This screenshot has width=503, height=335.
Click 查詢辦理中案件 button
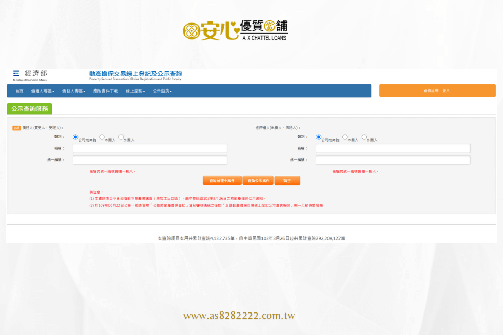[x=222, y=181]
